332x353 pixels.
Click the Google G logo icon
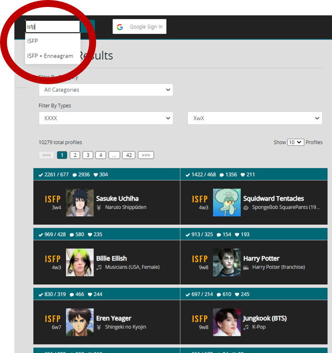point(120,27)
